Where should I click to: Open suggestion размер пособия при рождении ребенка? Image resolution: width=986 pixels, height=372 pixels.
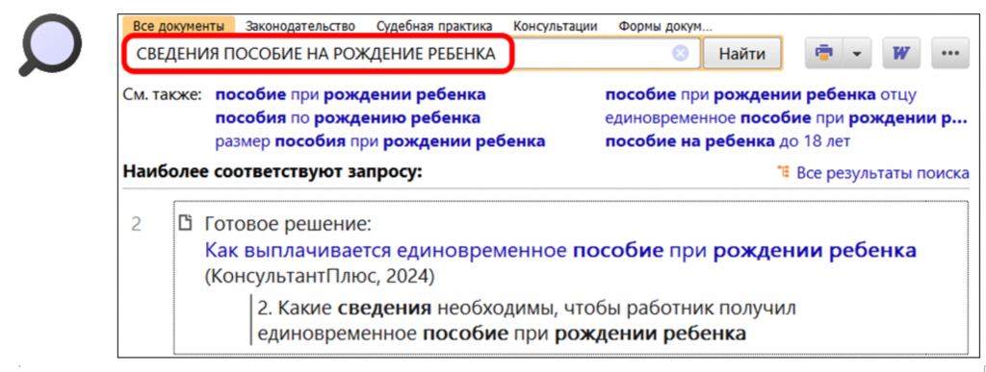tap(379, 141)
